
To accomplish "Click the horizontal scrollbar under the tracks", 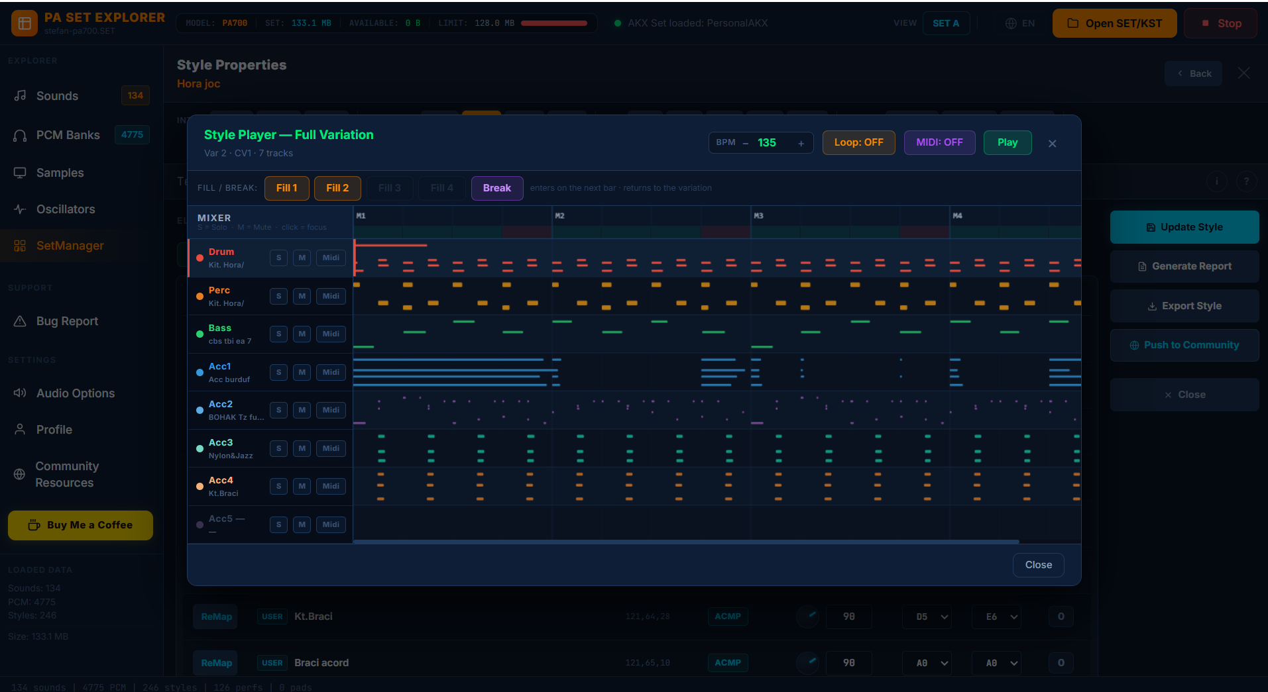I will pos(686,542).
